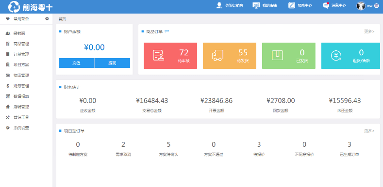Click the 首页 breadcrumb
Viewport: 383px width, 187px height.
(62, 19)
